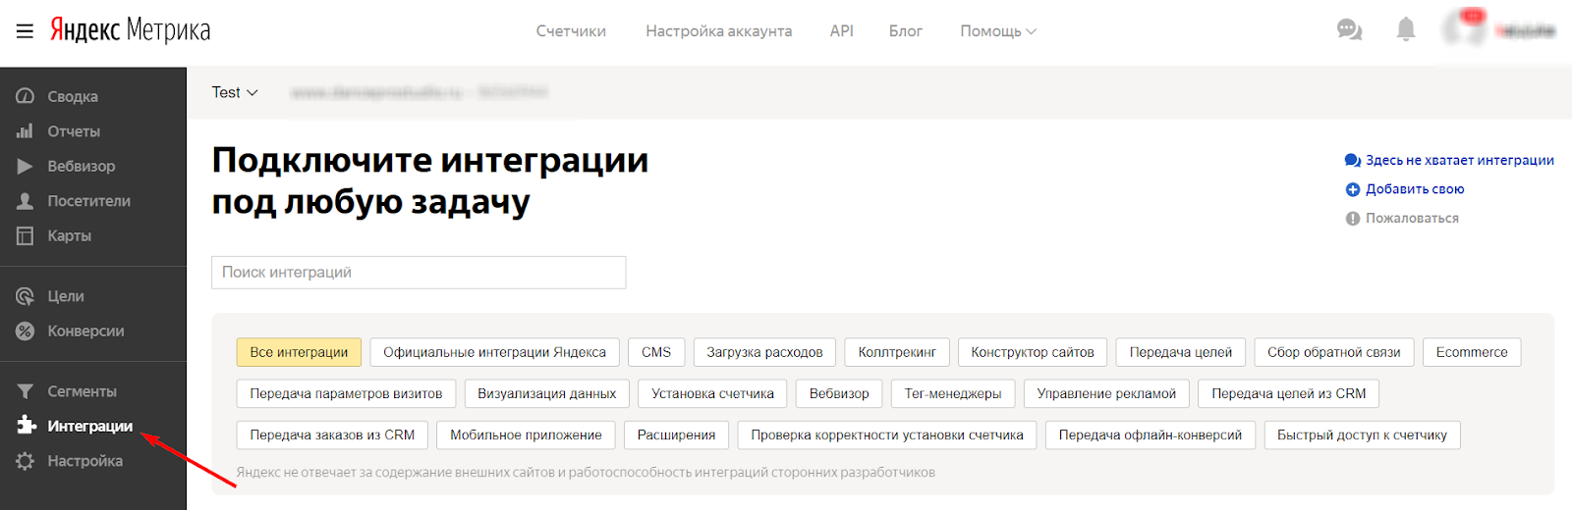Select Официальные интеграции Яндекса filter
Image resolution: width=1572 pixels, height=510 pixels.
coord(494,352)
